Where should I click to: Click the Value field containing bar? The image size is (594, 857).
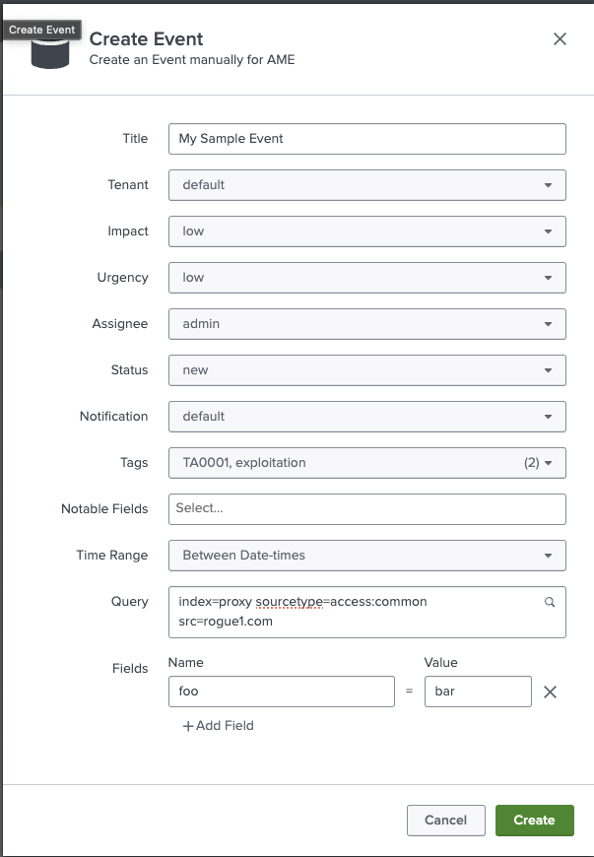(478, 691)
